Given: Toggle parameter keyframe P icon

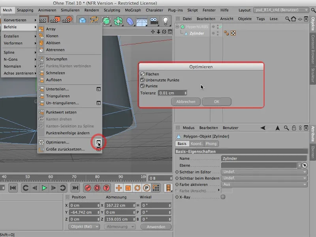Looking at the screenshot, I should click(x=147, y=188).
